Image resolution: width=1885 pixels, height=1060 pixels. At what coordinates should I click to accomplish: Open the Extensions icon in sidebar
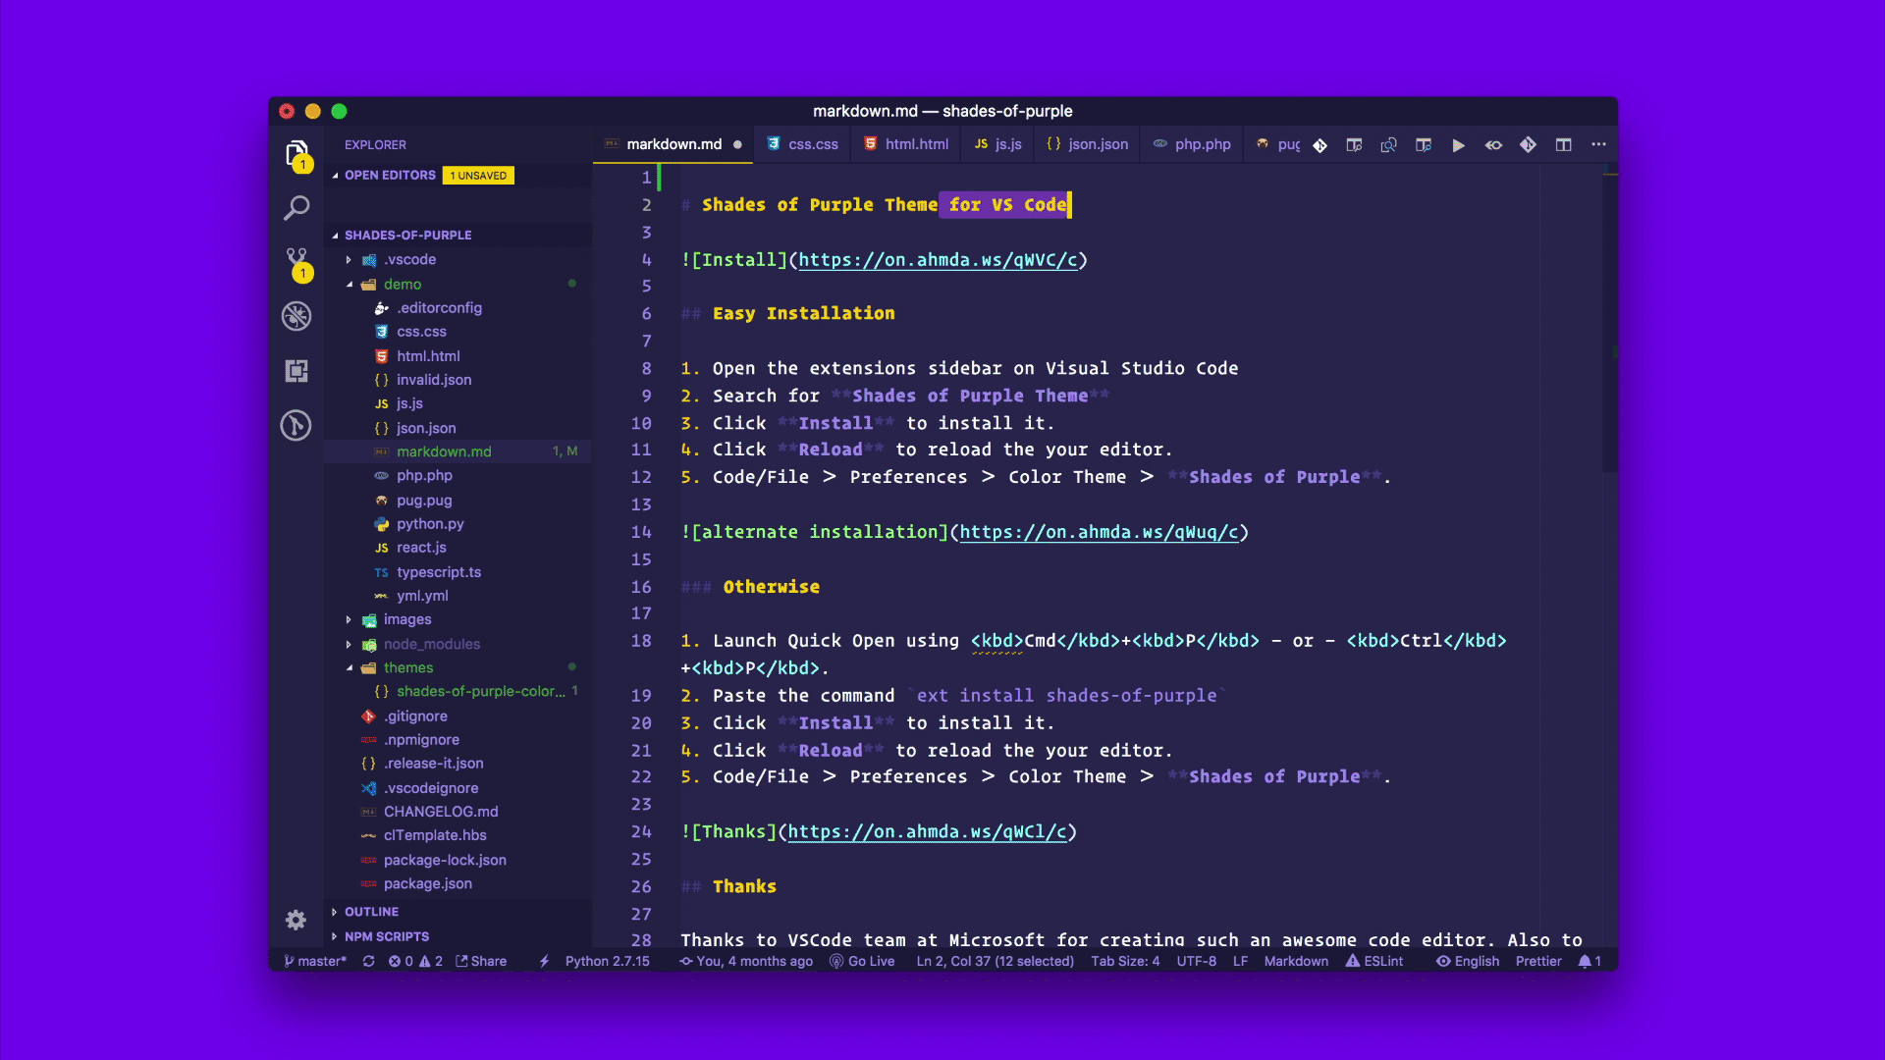(296, 371)
